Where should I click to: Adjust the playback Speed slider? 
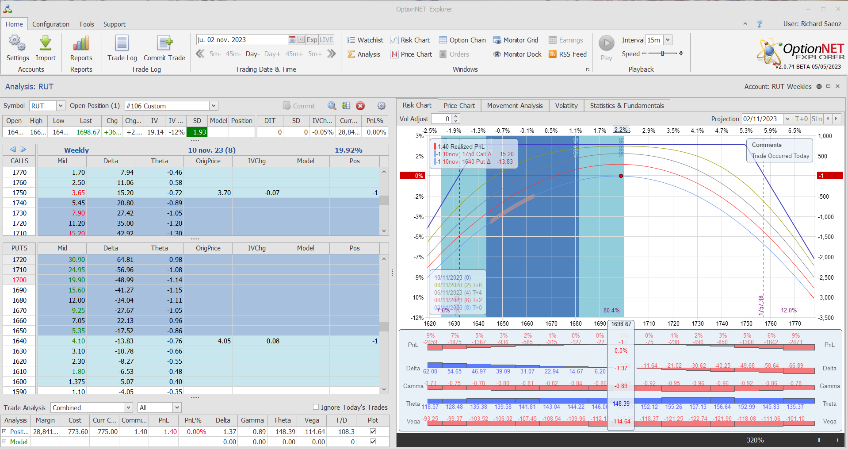point(662,54)
